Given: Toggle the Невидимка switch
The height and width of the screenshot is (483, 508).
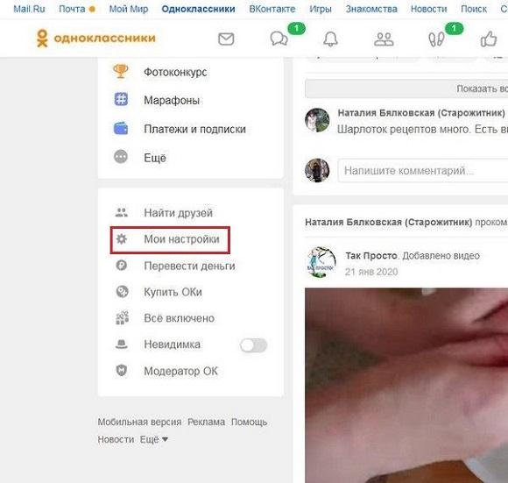Looking at the screenshot, I should [253, 345].
